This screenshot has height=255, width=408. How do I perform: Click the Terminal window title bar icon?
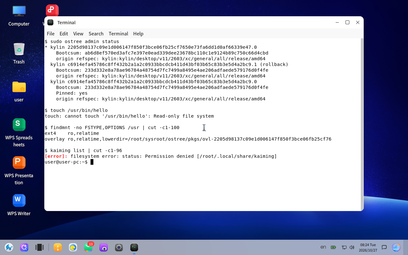tap(50, 23)
